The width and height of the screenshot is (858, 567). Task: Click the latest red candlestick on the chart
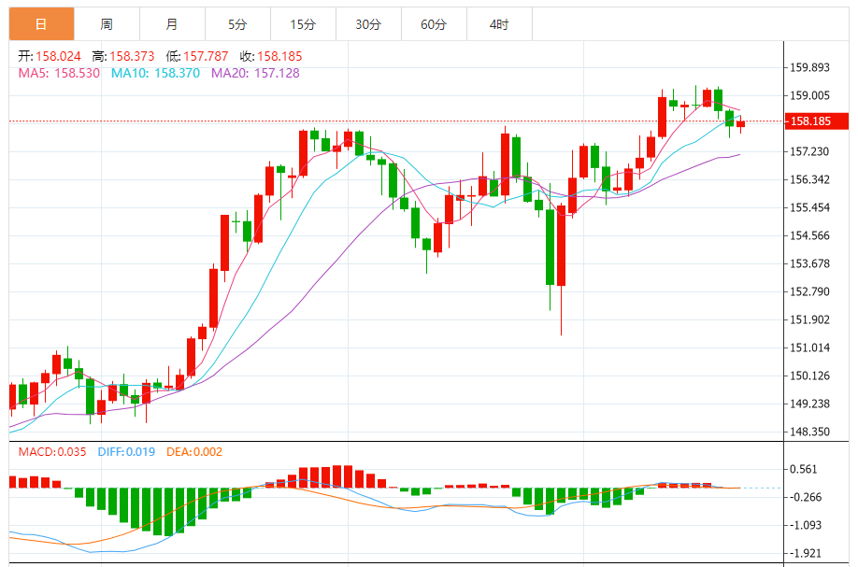[741, 124]
